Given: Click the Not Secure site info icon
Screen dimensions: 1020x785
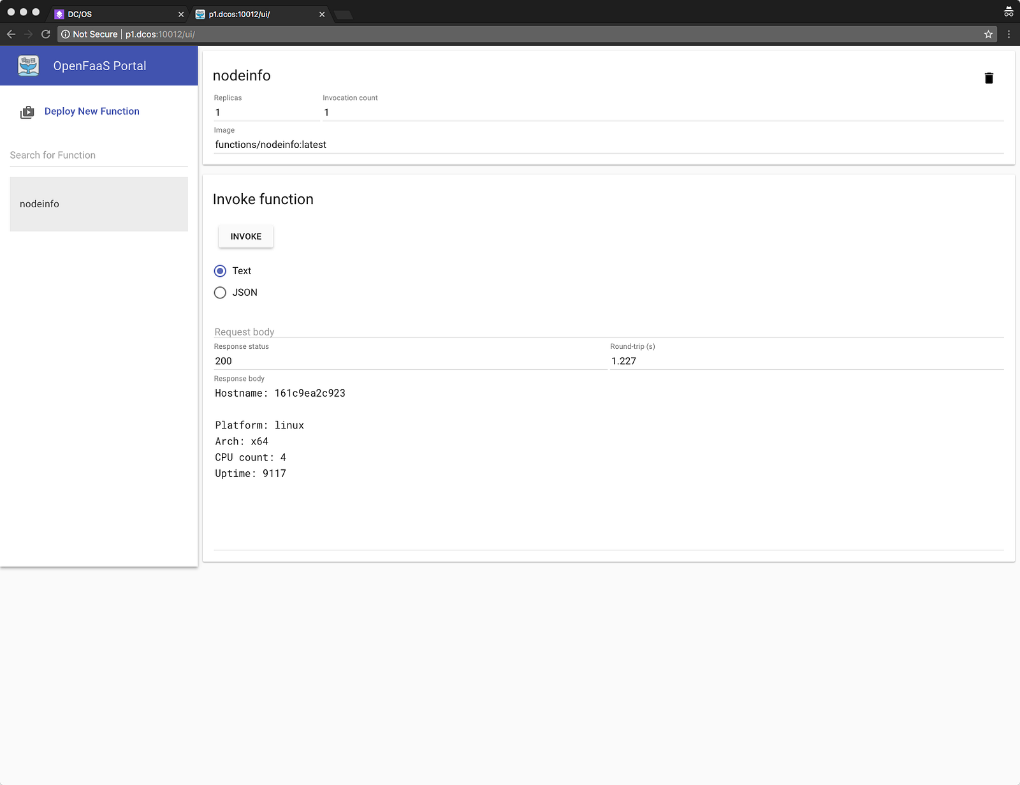Looking at the screenshot, I should tap(66, 34).
